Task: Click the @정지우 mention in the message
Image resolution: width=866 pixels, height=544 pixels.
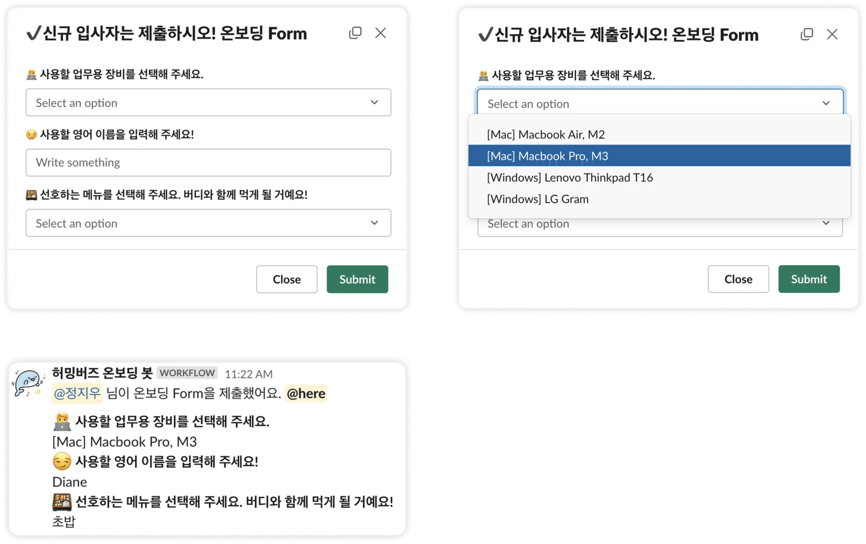Action: (77, 393)
